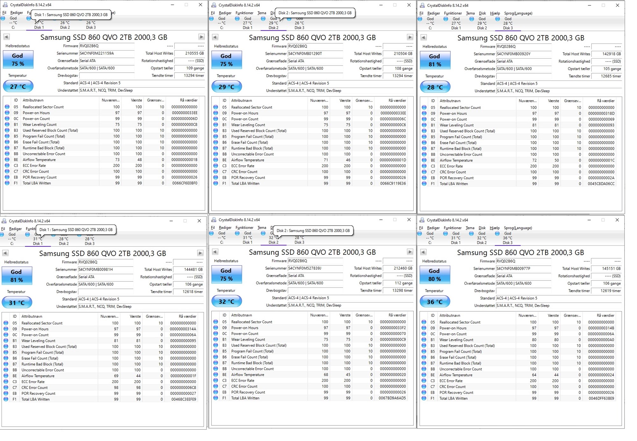Image resolution: width=637 pixels, height=441 pixels.
Task: Select raw value 0045C8DA06CC
Action: coord(601,184)
